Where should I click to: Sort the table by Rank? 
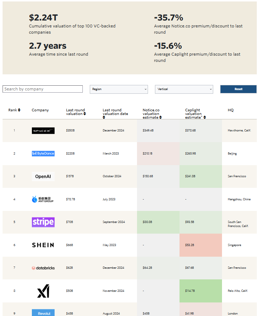tap(19, 110)
